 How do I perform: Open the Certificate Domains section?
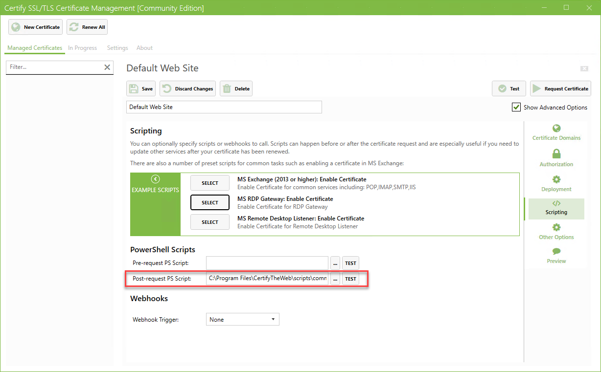[x=556, y=132]
